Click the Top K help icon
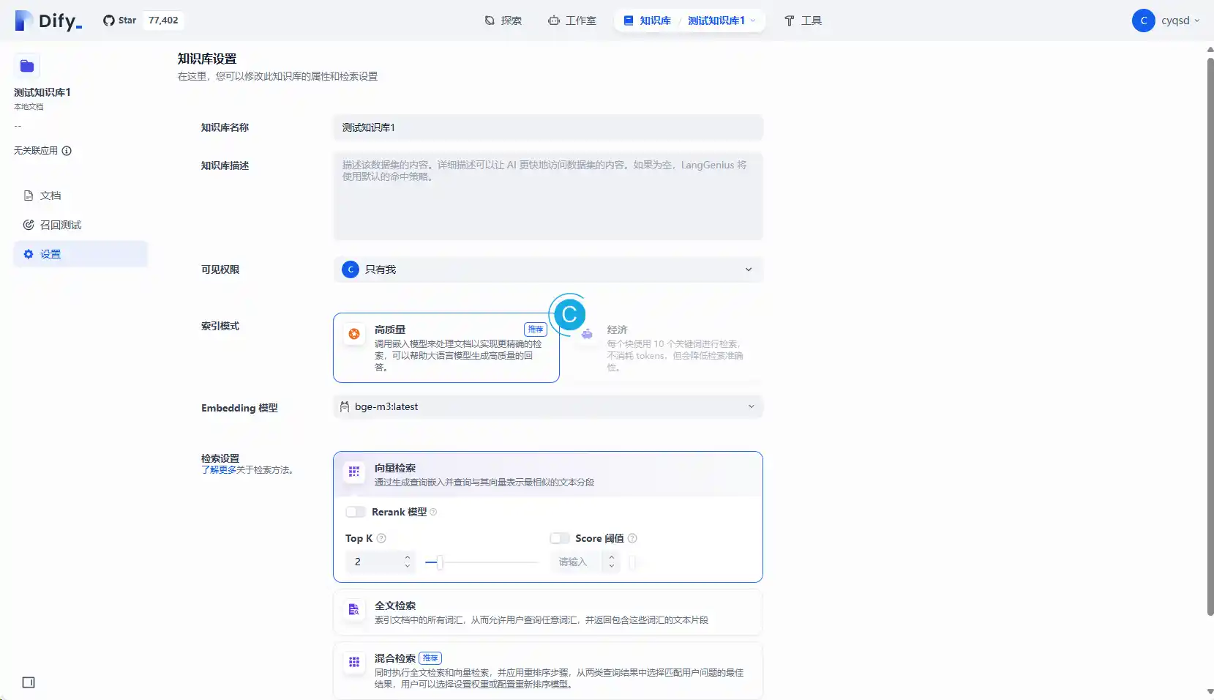The height and width of the screenshot is (700, 1214). 381,538
